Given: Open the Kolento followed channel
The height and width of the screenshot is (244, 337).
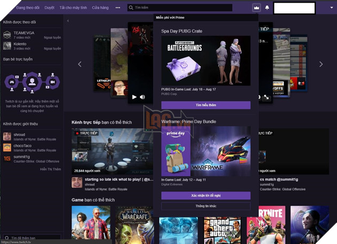Looking at the screenshot, I should (32, 46).
